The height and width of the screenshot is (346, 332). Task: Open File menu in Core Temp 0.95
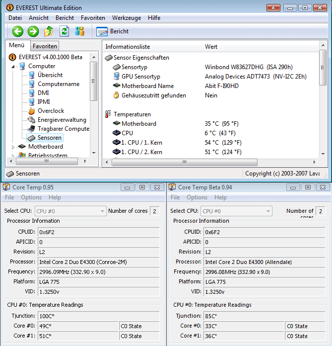(x=9, y=197)
